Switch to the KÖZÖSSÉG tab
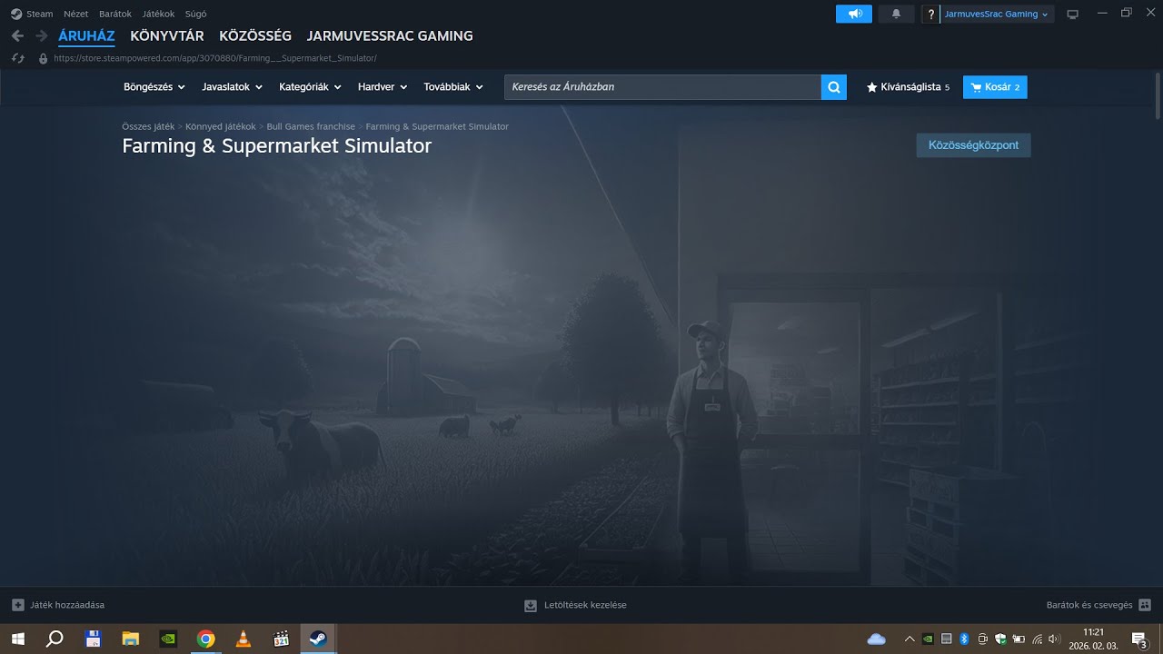The image size is (1163, 654). (255, 35)
